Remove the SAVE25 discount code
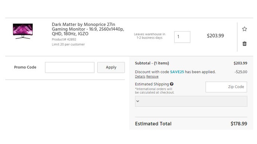 point(152,76)
